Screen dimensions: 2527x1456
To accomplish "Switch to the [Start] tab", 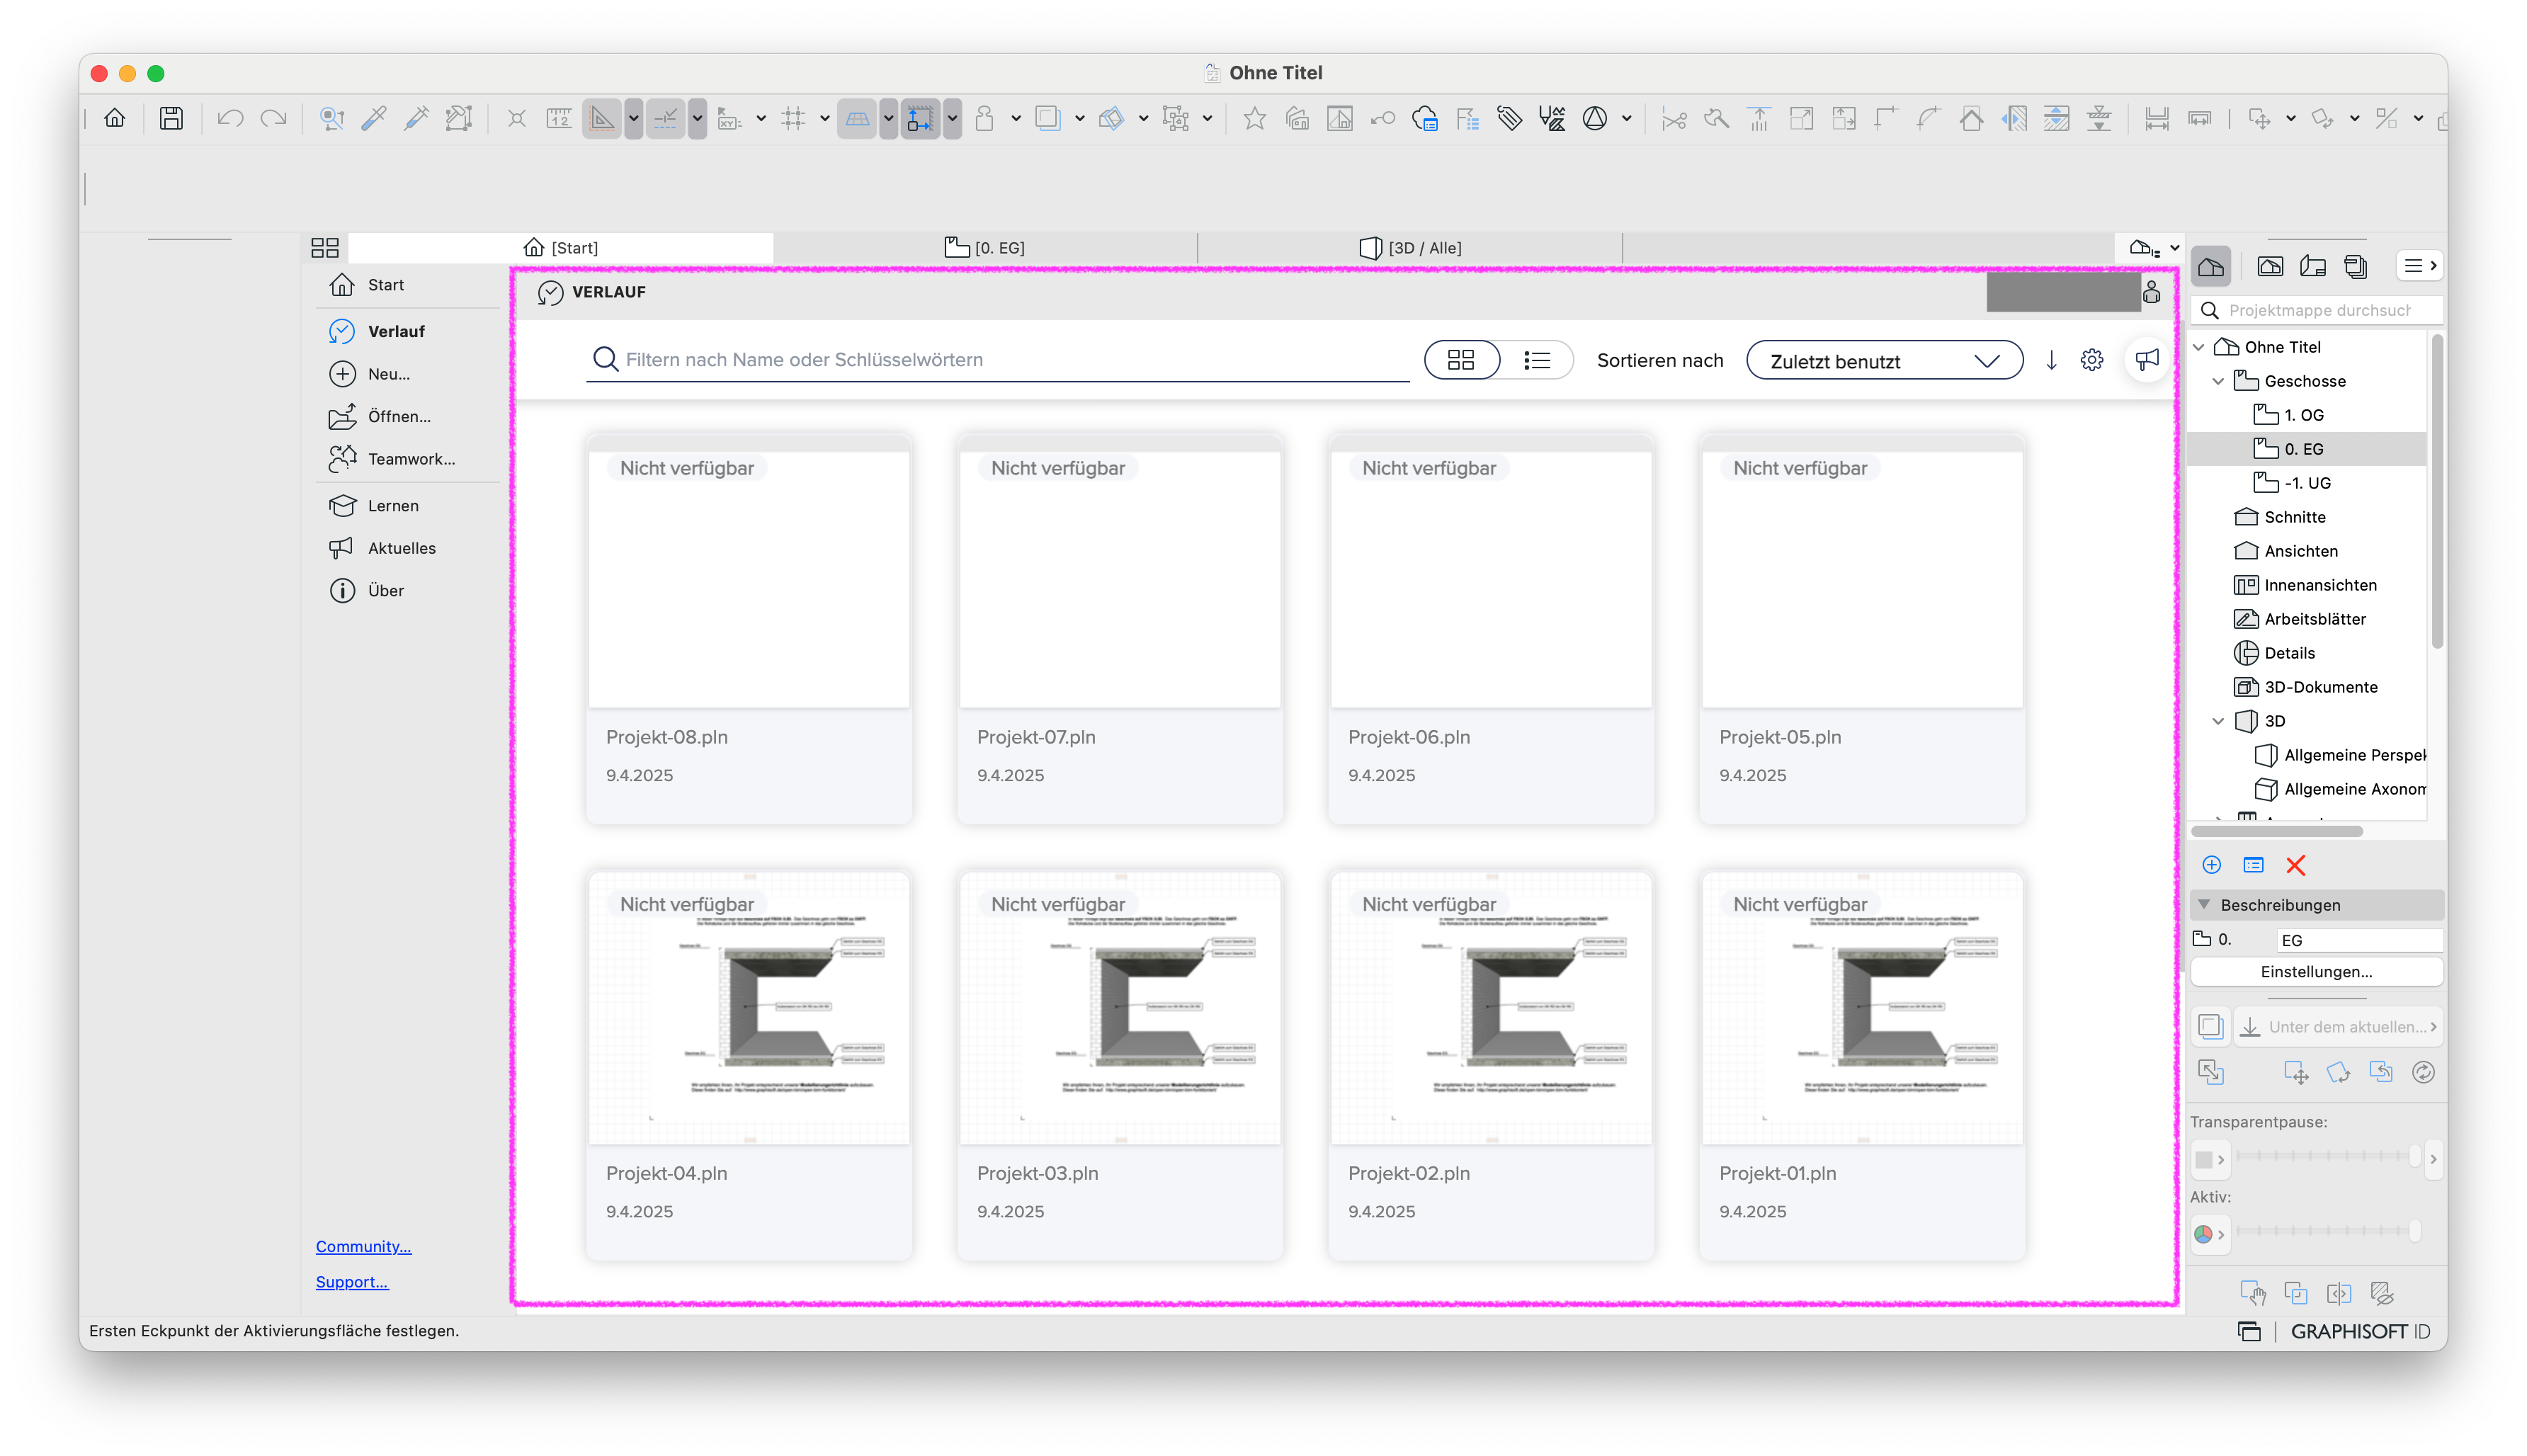I will click(560, 247).
